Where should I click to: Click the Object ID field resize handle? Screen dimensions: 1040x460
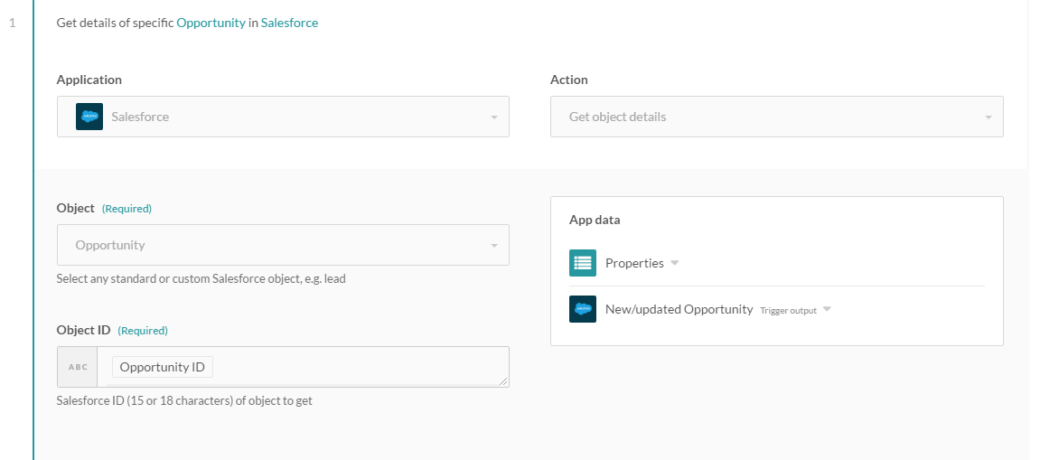tap(503, 381)
